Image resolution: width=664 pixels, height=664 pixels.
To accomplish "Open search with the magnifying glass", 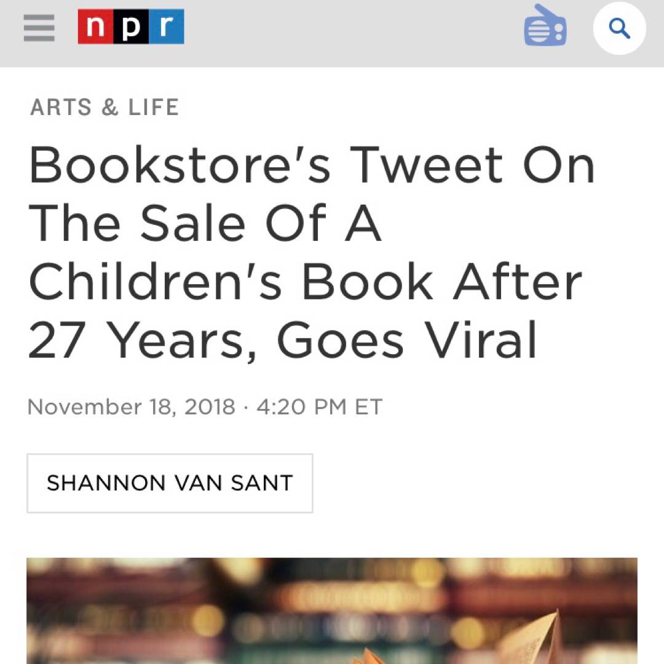I will pos(619,28).
